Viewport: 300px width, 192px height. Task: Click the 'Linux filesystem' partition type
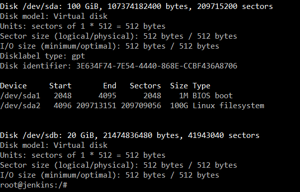(x=228, y=106)
